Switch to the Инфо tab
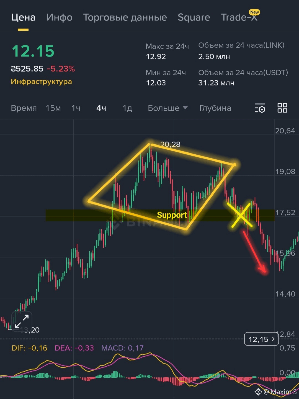Viewport: 299px width, 399px height. pyautogui.click(x=59, y=17)
